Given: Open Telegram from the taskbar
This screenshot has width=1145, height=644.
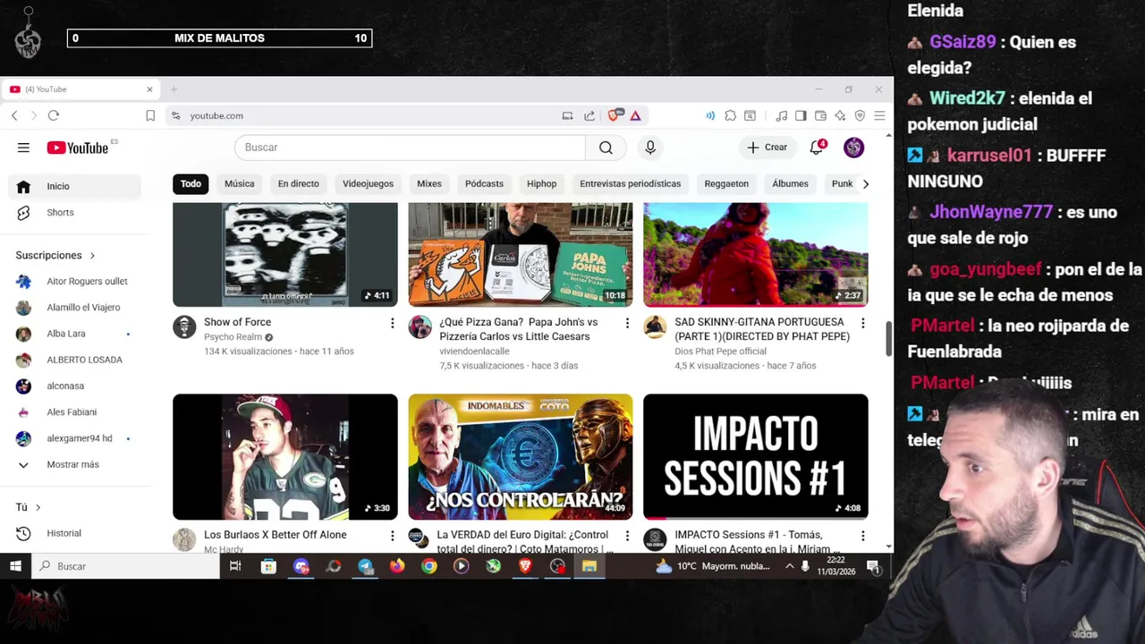Looking at the screenshot, I should [x=365, y=566].
